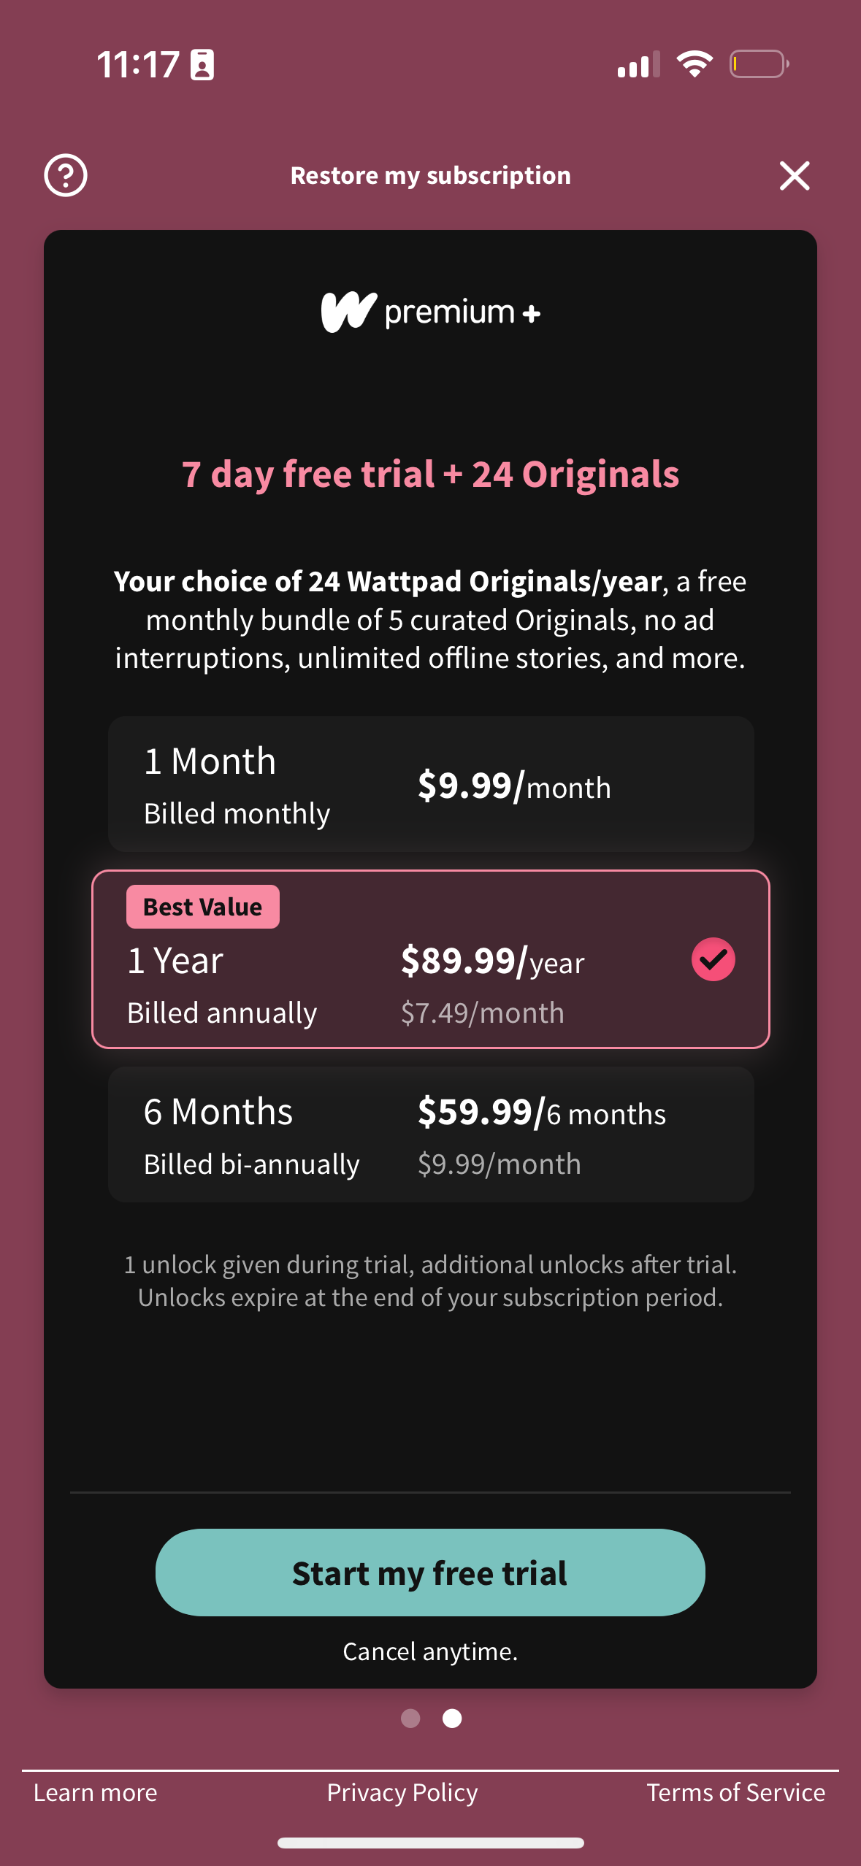Tap the Wi-Fi status icon
This screenshot has height=1866, width=861.
[694, 64]
